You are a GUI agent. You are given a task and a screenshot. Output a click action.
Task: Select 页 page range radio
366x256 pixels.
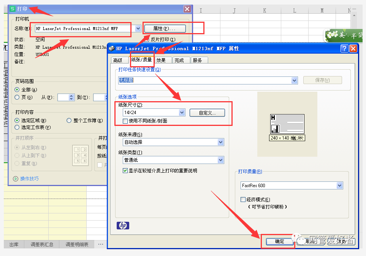click(x=17, y=97)
